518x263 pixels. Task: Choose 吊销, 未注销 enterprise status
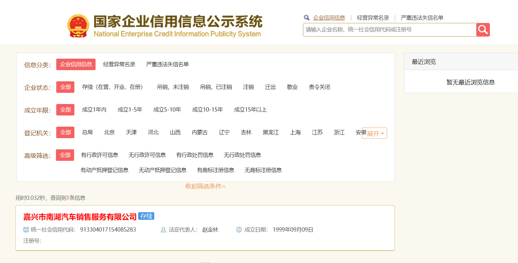[x=173, y=87]
